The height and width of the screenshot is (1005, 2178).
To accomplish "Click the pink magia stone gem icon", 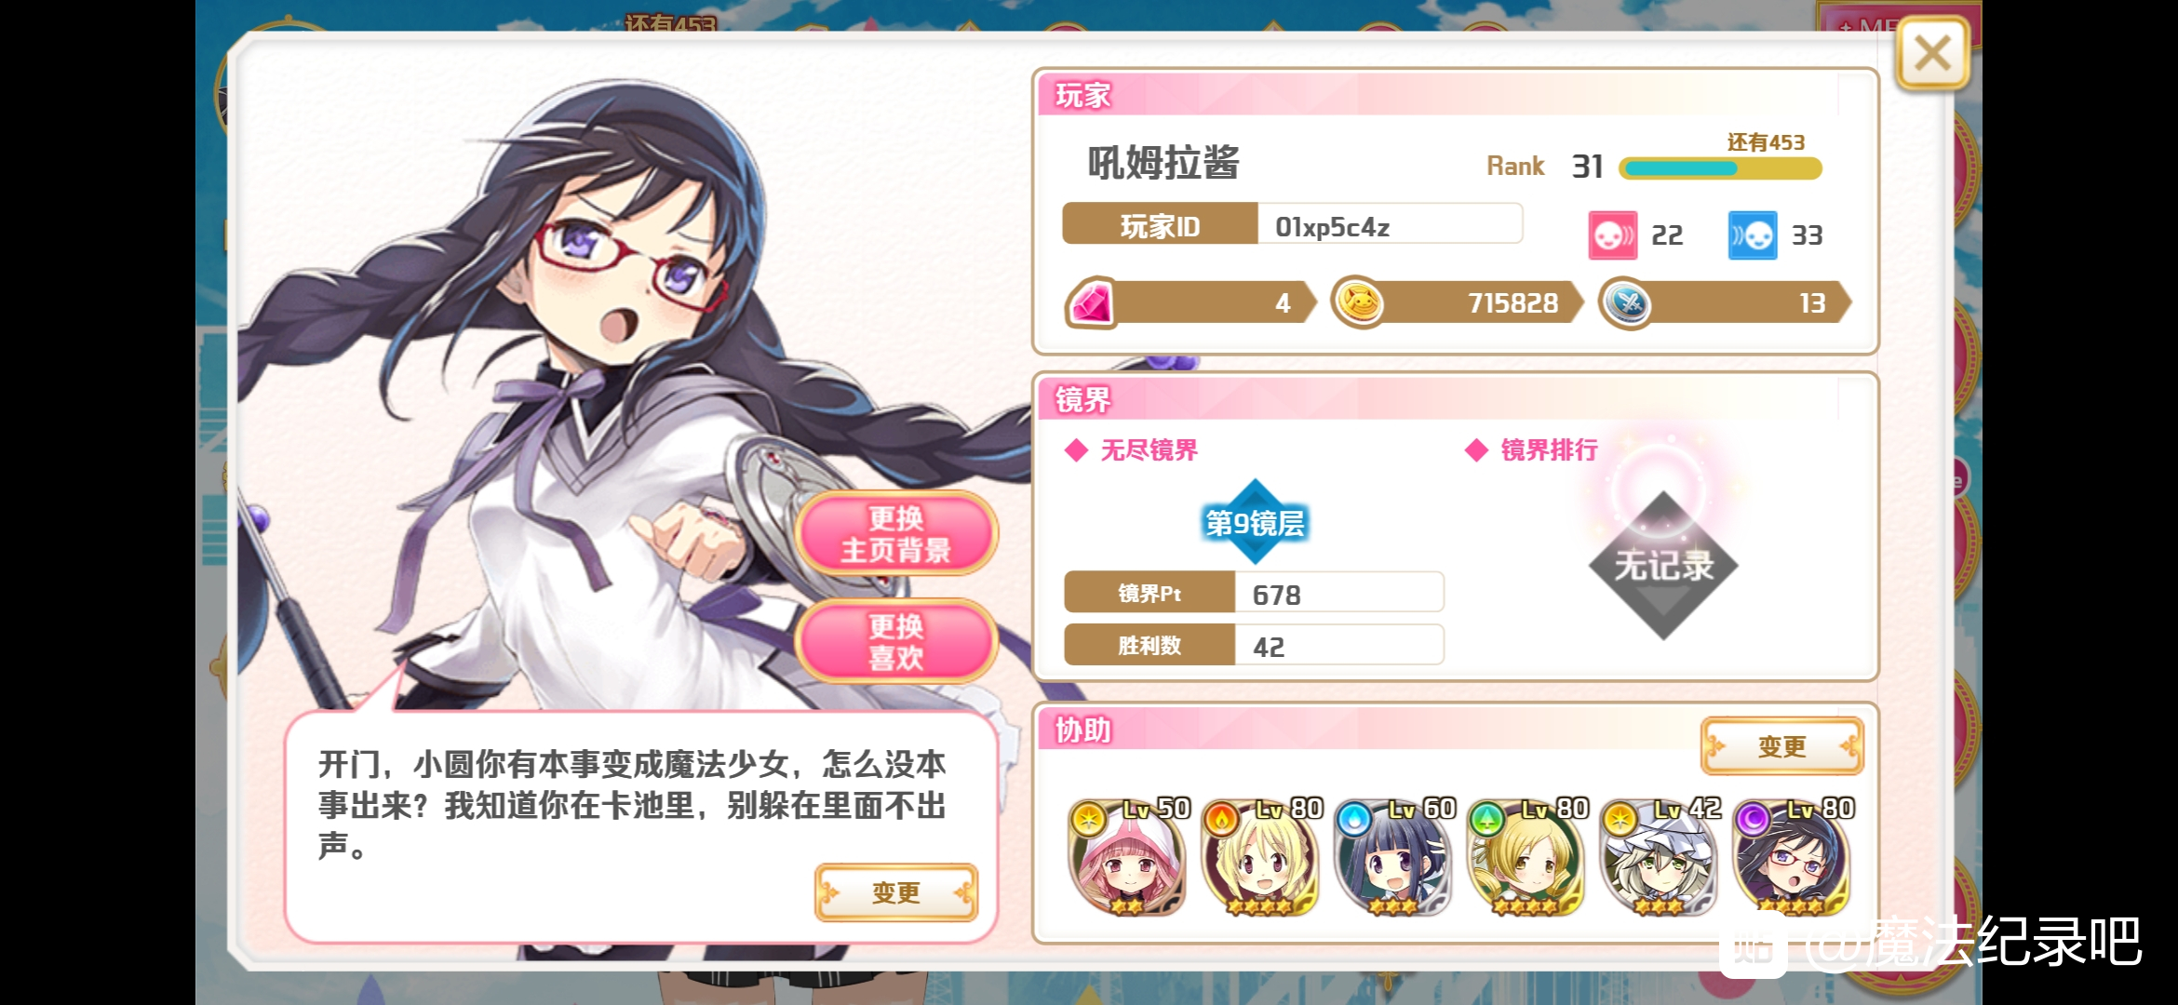I will (1092, 303).
